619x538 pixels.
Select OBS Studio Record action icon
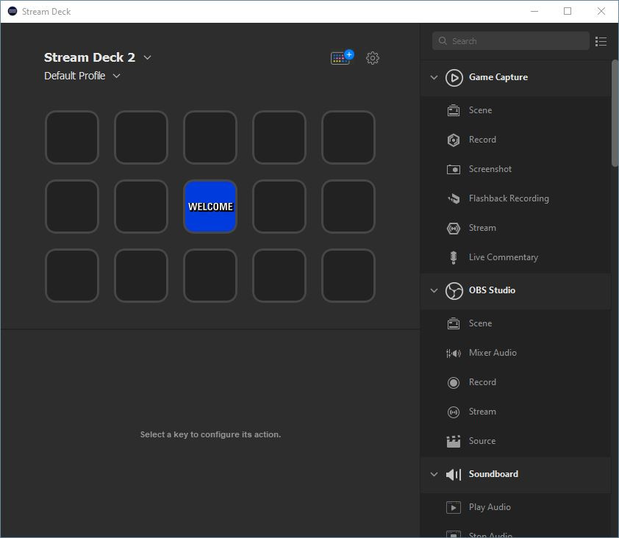[453, 382]
